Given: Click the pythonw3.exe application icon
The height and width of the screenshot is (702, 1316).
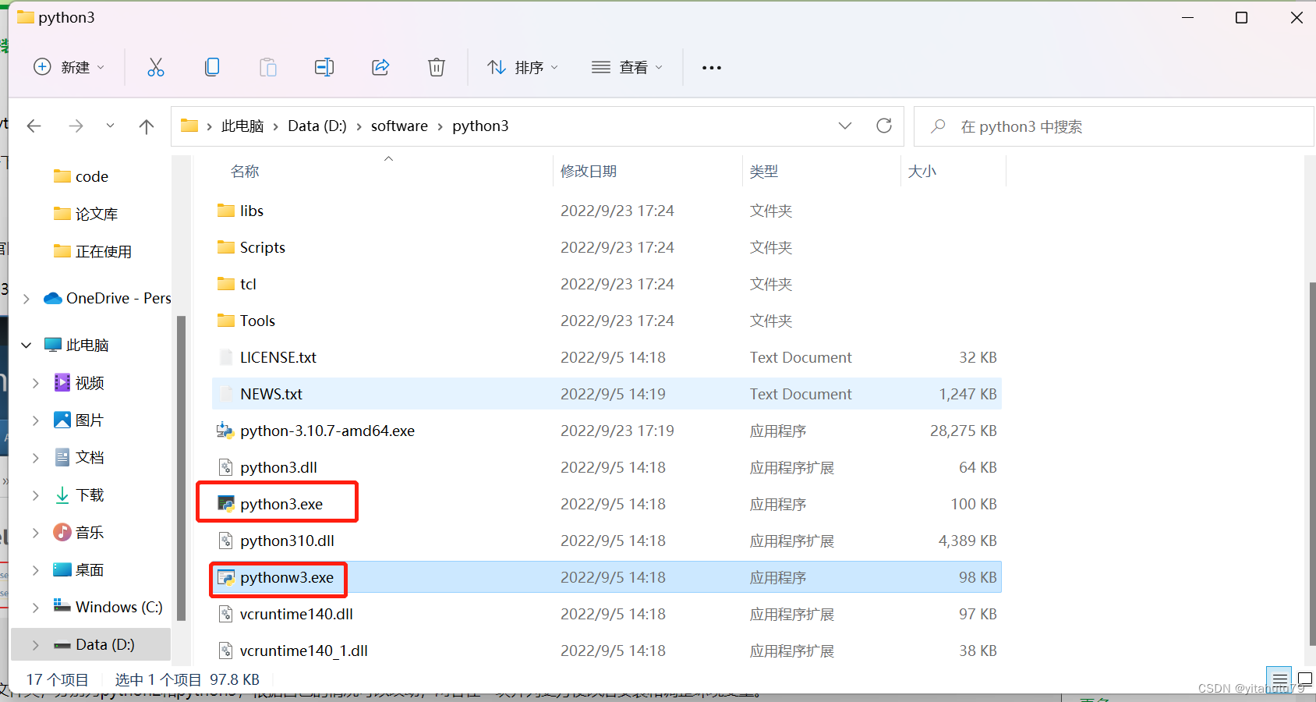Looking at the screenshot, I should click(x=226, y=577).
